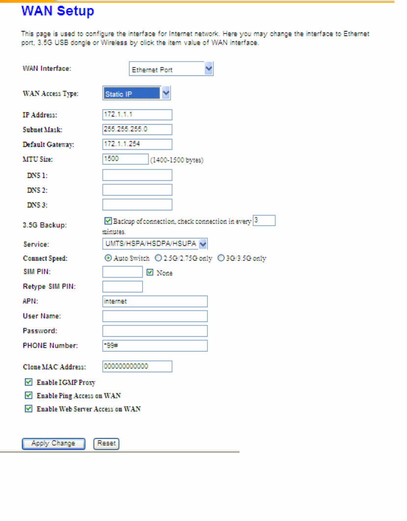Open the WAN Interface dropdown

click(171, 69)
